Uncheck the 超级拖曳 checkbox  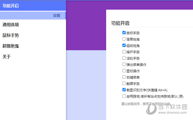pyautogui.click(x=124, y=45)
